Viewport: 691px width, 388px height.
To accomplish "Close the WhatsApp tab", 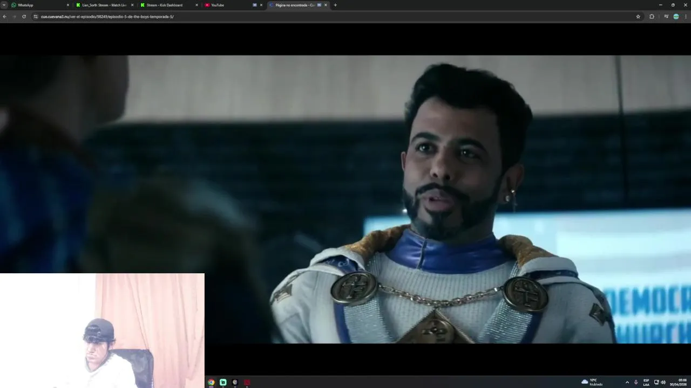I will pyautogui.click(x=68, y=5).
